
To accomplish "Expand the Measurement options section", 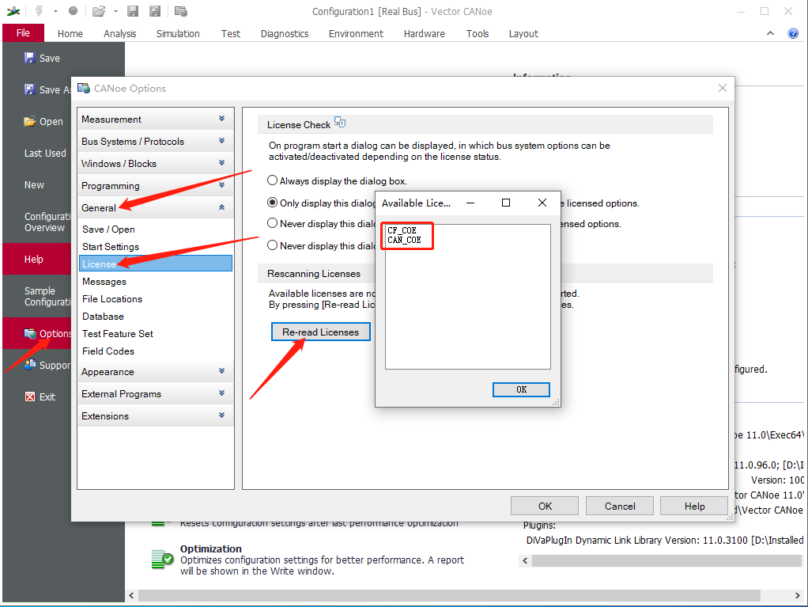I will pos(156,120).
